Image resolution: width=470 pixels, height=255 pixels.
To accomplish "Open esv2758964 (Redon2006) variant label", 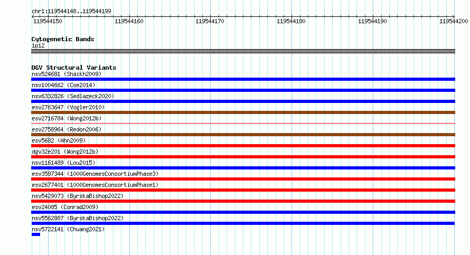I will point(67,129).
